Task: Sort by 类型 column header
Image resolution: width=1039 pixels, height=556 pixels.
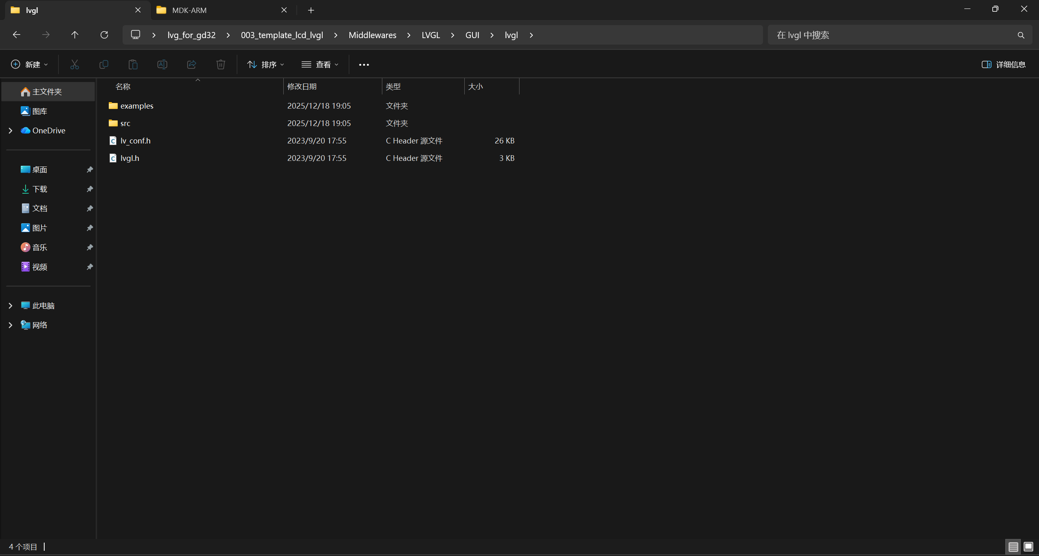Action: point(423,87)
